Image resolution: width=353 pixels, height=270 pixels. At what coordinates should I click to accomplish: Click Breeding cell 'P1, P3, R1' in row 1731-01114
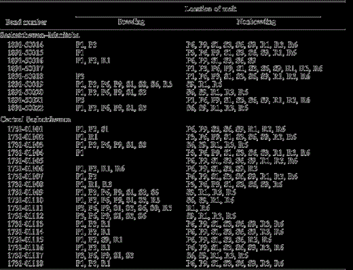[x=93, y=232]
